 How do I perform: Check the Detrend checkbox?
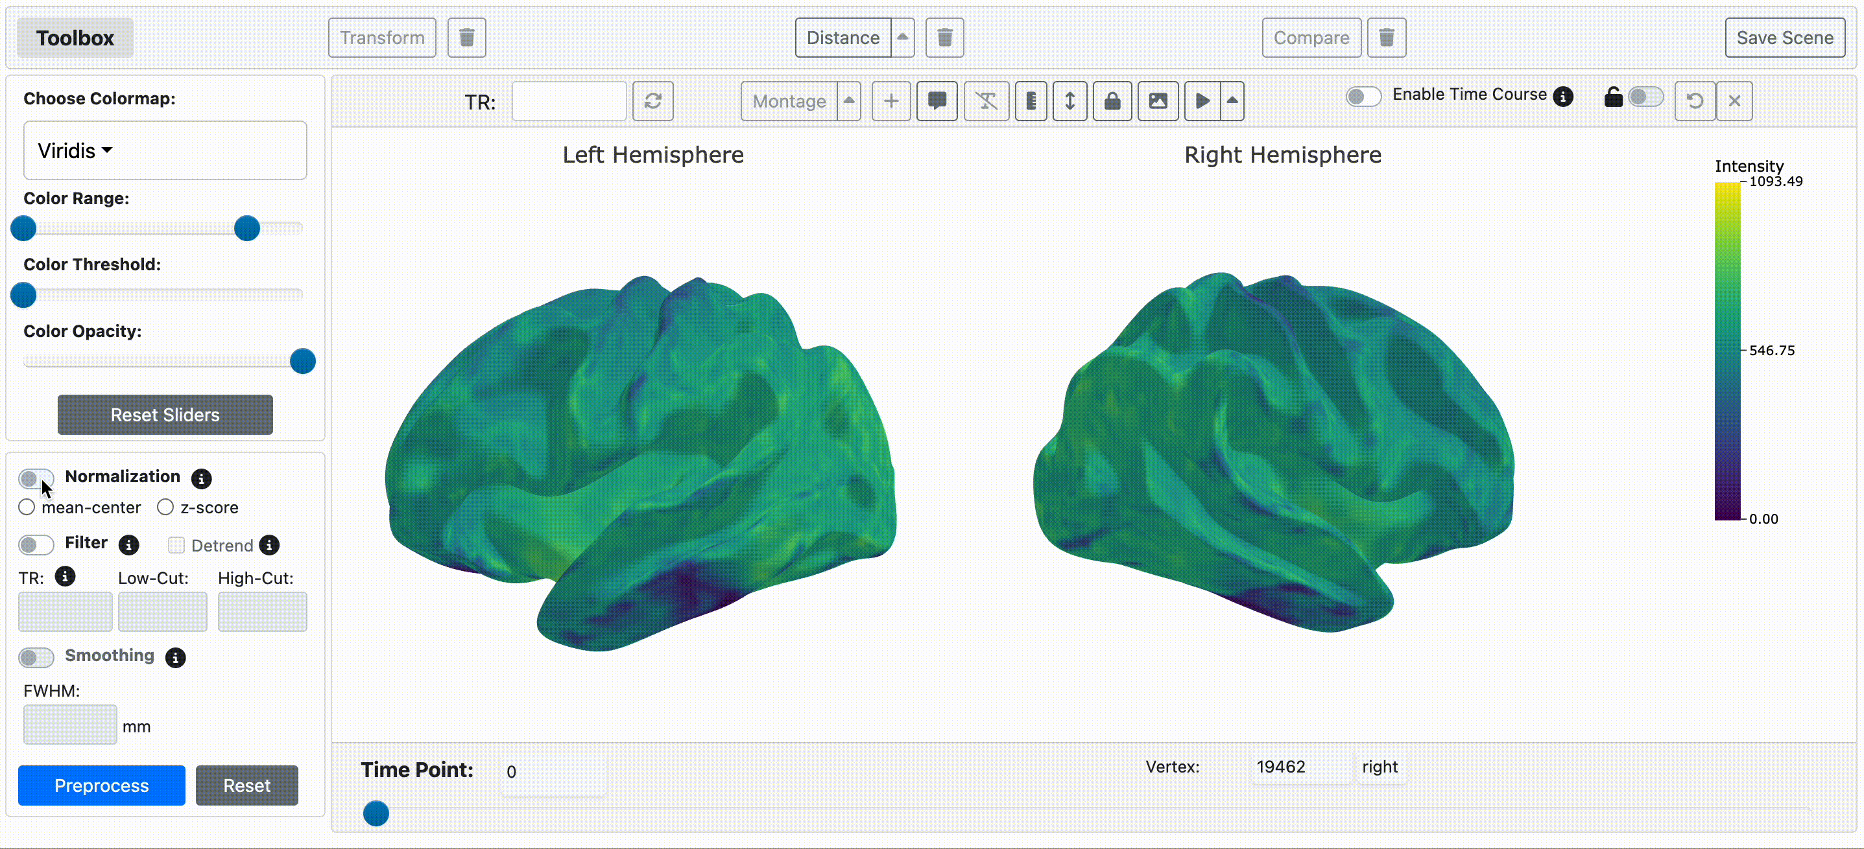176,545
